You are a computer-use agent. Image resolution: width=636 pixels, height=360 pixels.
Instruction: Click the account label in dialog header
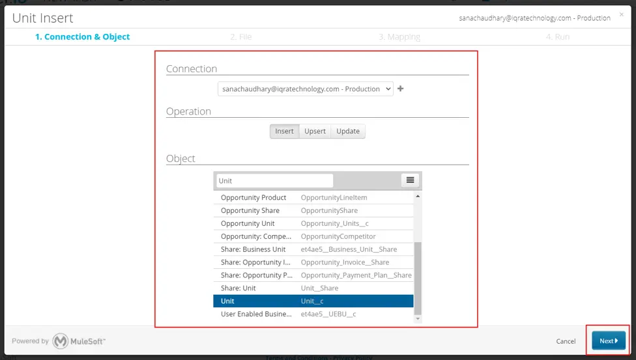534,18
